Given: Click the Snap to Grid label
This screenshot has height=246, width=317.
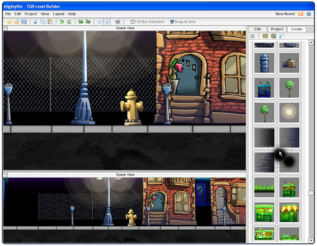Looking at the screenshot, I should tap(185, 22).
